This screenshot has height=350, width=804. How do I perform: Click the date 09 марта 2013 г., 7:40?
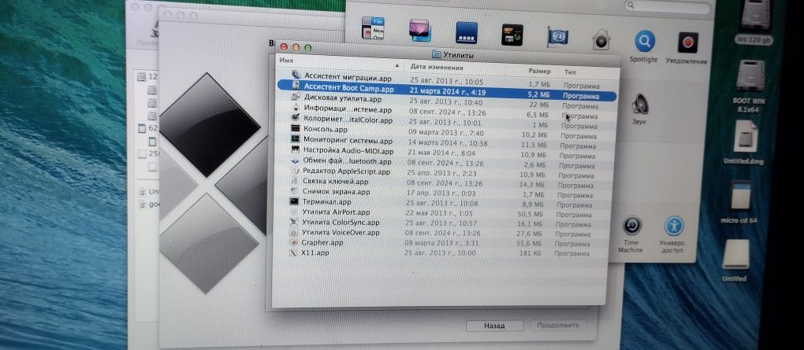click(x=445, y=133)
